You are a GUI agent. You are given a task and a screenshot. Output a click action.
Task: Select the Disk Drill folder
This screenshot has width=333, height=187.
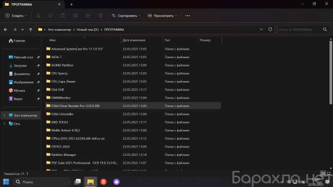(133, 89)
